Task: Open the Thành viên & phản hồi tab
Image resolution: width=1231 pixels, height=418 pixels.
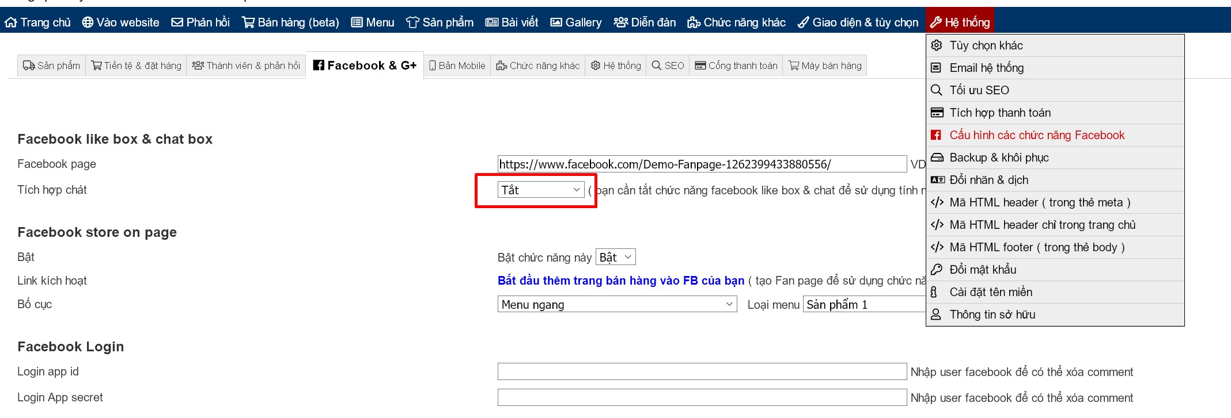Action: tap(246, 66)
